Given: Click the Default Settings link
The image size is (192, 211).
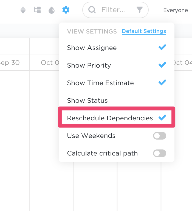Looking at the screenshot, I should click(x=144, y=31).
